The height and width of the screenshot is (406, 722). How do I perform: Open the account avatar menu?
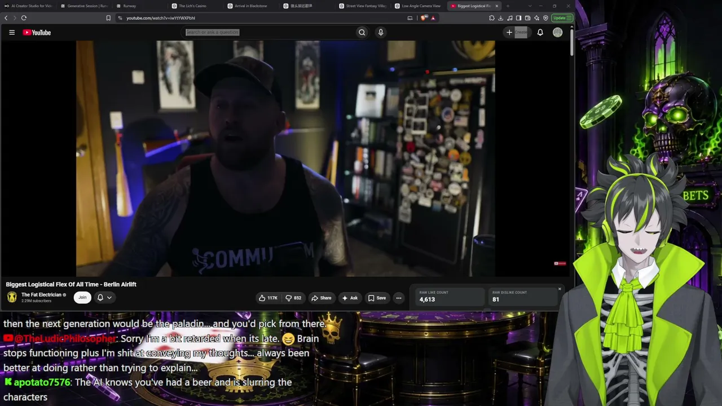[557, 32]
